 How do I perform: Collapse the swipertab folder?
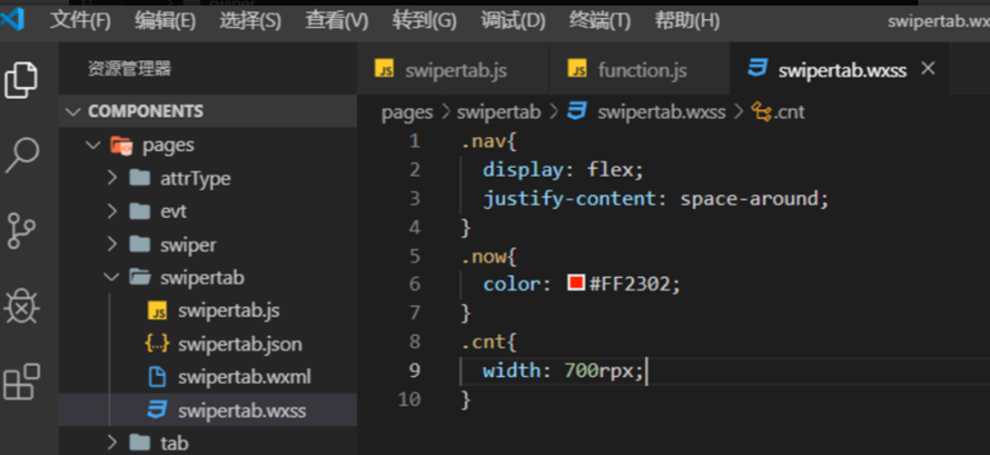point(113,278)
